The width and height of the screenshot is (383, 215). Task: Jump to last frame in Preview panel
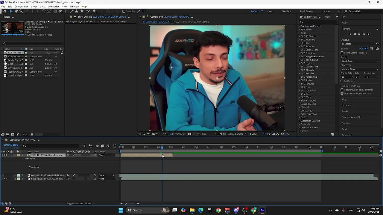click(369, 34)
